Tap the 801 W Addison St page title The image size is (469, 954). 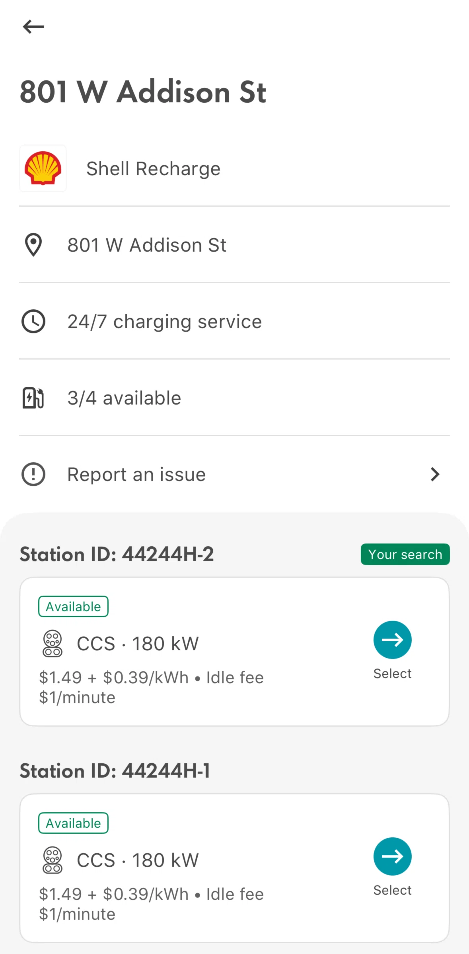click(x=143, y=92)
